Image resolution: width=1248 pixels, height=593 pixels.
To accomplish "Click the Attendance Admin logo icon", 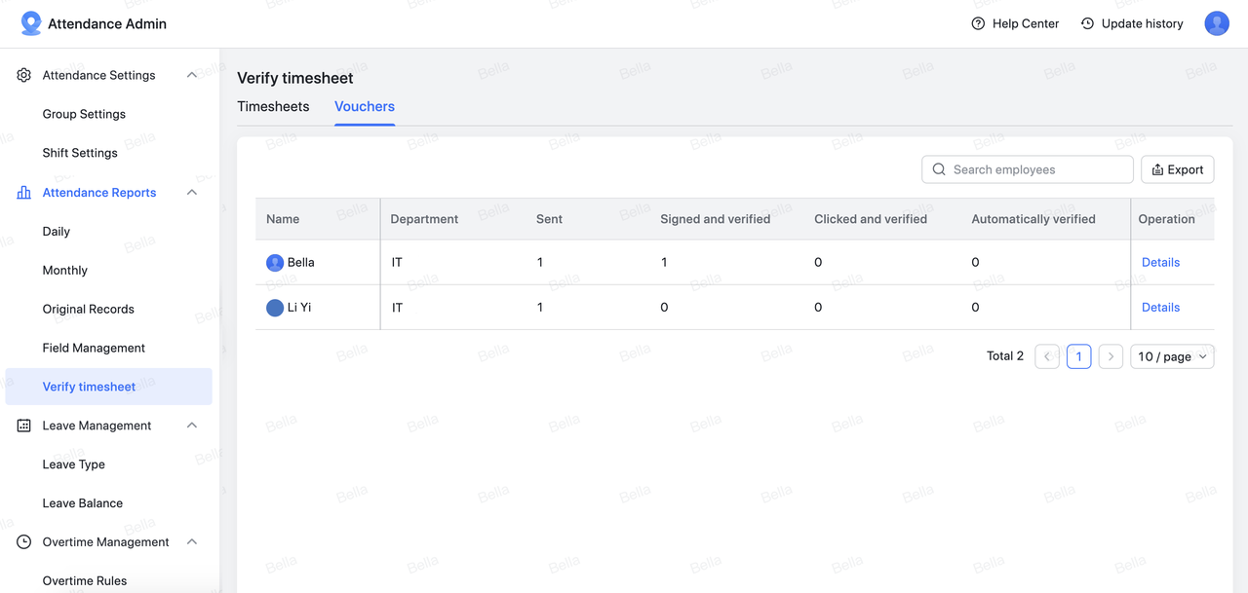I will coord(31,23).
